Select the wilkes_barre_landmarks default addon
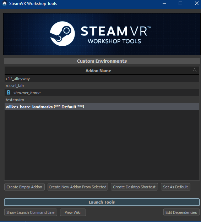This screenshot has height=222, width=201. pos(102,107)
